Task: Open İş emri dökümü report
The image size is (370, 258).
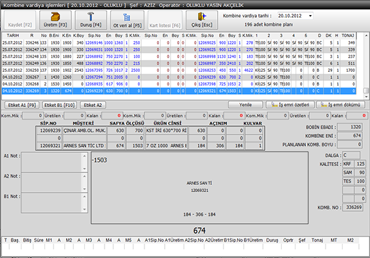Action: tap(341, 105)
